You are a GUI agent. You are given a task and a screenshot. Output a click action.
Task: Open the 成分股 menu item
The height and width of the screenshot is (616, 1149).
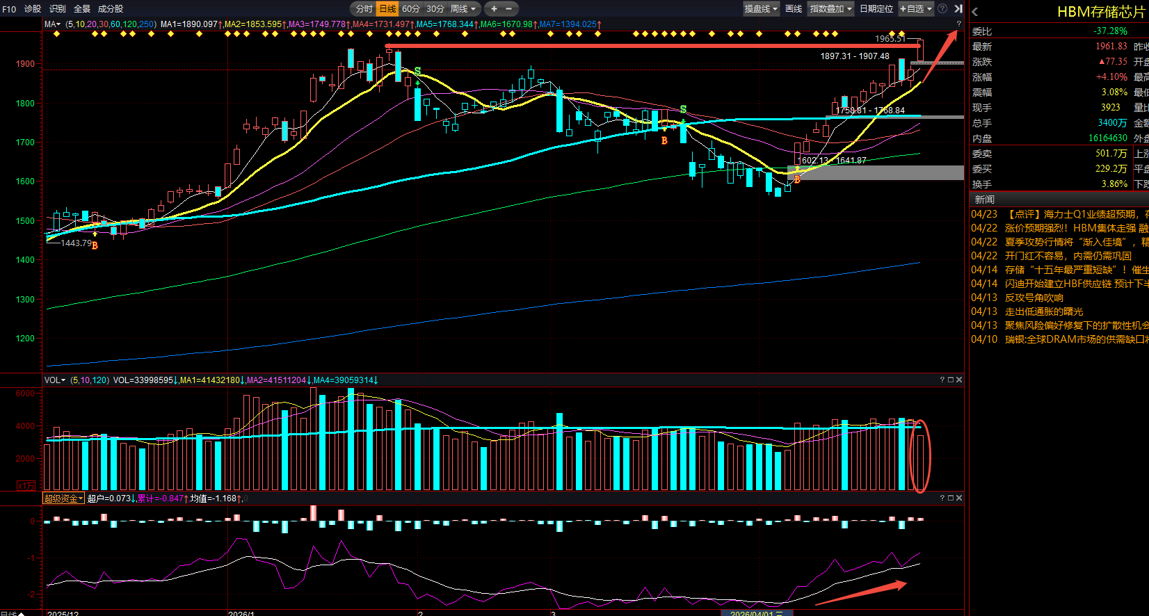[x=111, y=9]
